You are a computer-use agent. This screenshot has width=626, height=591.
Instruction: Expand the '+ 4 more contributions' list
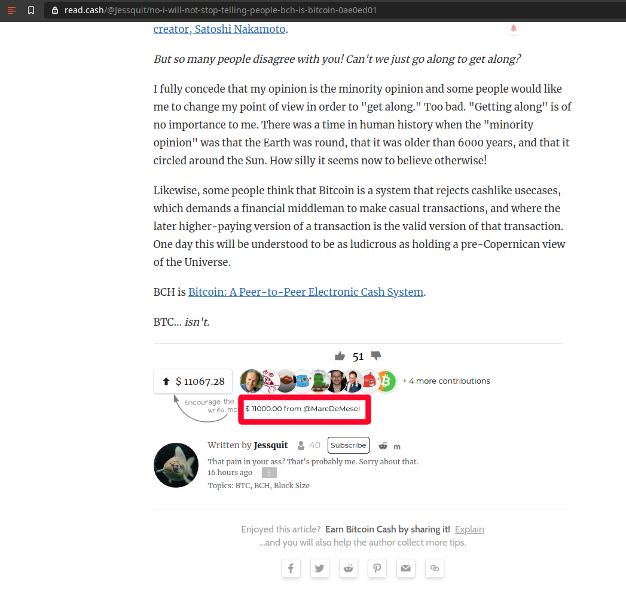(447, 381)
